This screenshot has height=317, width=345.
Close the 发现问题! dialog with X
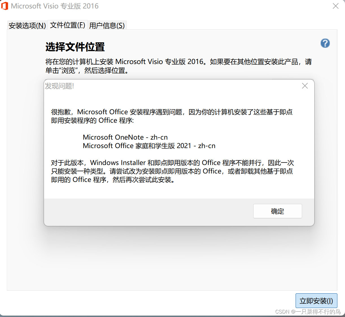305,86
